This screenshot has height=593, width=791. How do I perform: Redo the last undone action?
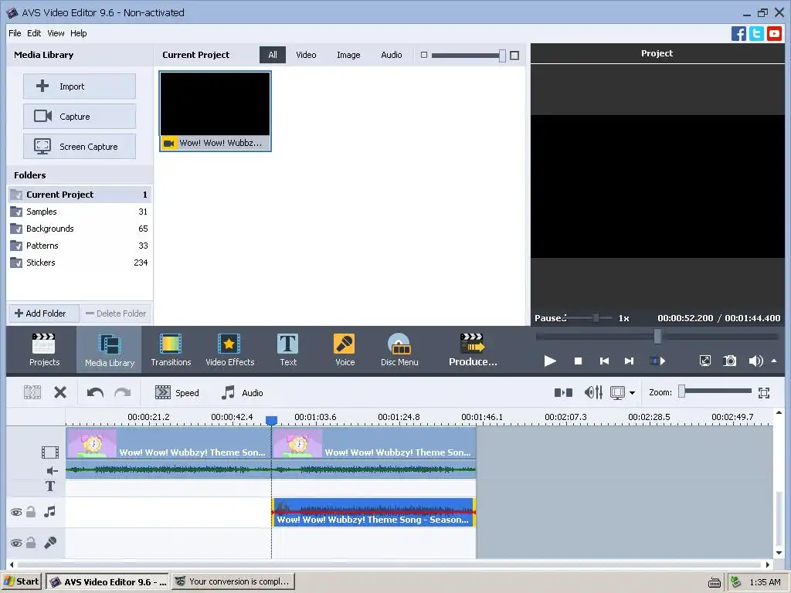click(123, 392)
